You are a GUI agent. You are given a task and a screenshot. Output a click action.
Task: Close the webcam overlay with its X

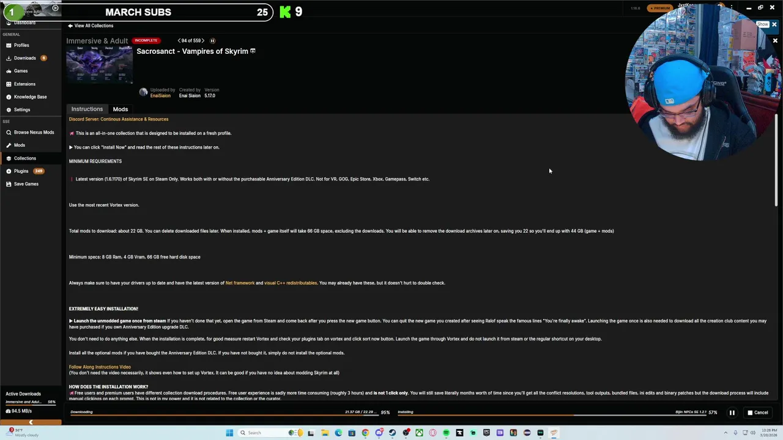774,25
